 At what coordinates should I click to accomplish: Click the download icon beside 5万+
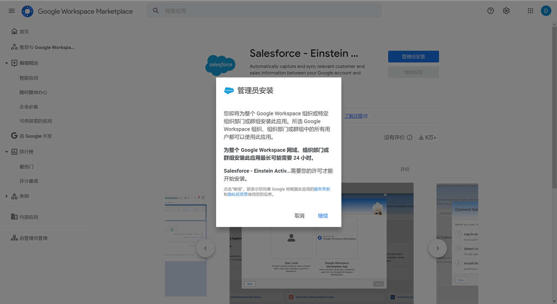(x=421, y=137)
